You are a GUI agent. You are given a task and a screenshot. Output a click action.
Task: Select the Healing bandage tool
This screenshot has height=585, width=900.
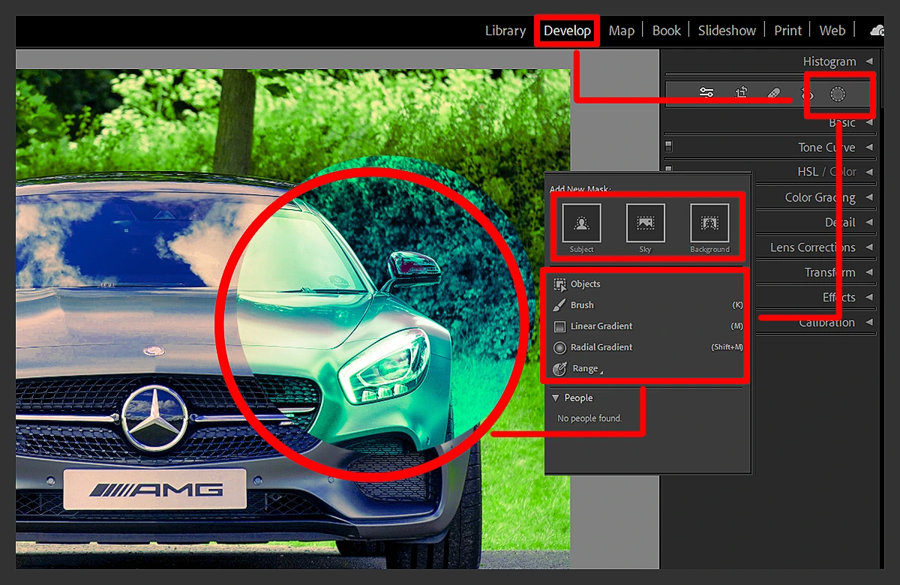tap(775, 93)
